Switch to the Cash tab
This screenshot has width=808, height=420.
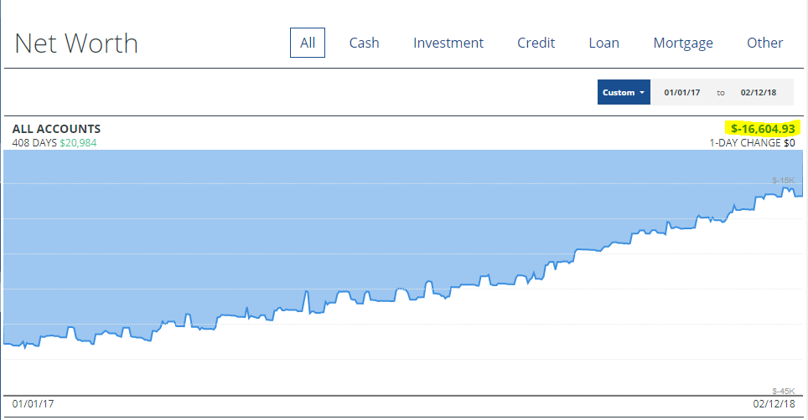click(365, 43)
